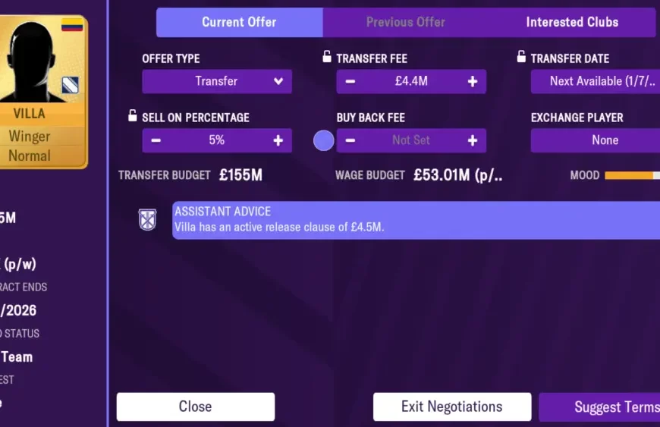The height and width of the screenshot is (427, 660).
Task: Decrease the transfer fee with minus icon
Action: pyautogui.click(x=350, y=82)
